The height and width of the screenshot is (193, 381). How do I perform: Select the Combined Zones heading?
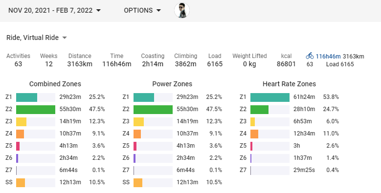tap(55, 84)
